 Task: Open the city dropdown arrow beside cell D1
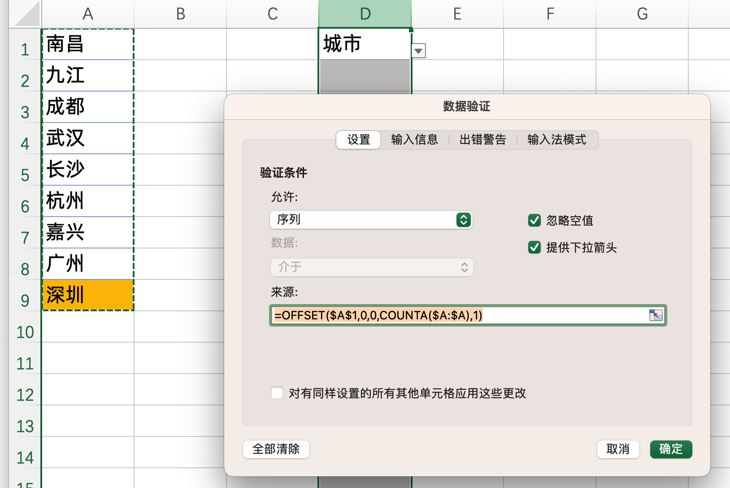point(418,51)
